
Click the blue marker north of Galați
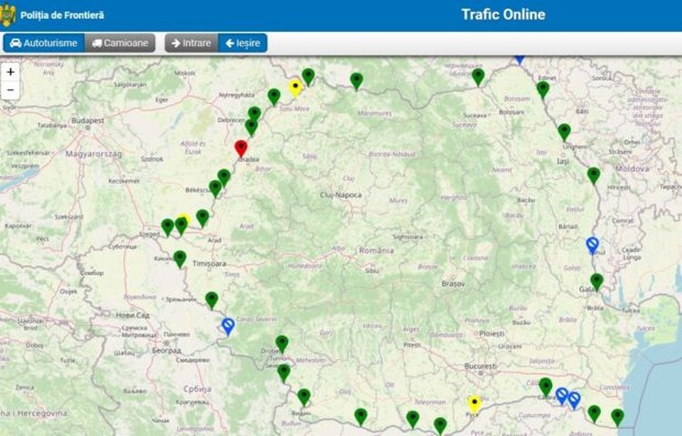click(x=592, y=244)
